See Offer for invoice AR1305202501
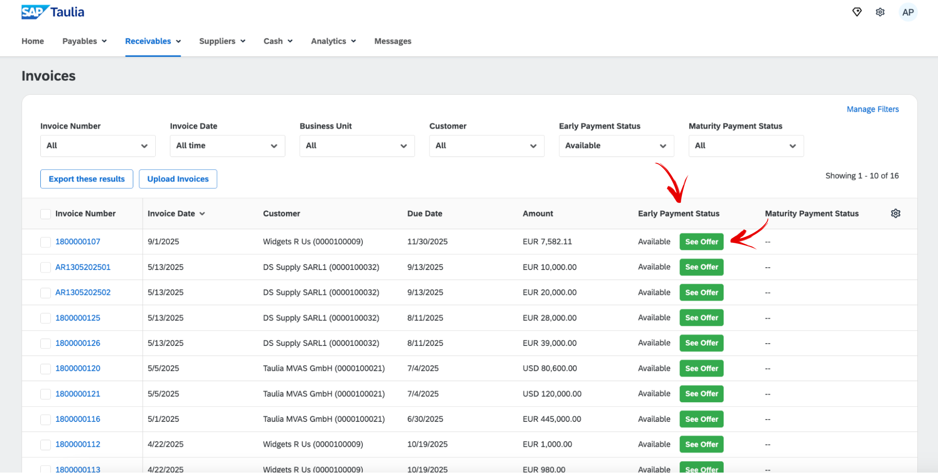This screenshot has width=938, height=473. click(702, 267)
